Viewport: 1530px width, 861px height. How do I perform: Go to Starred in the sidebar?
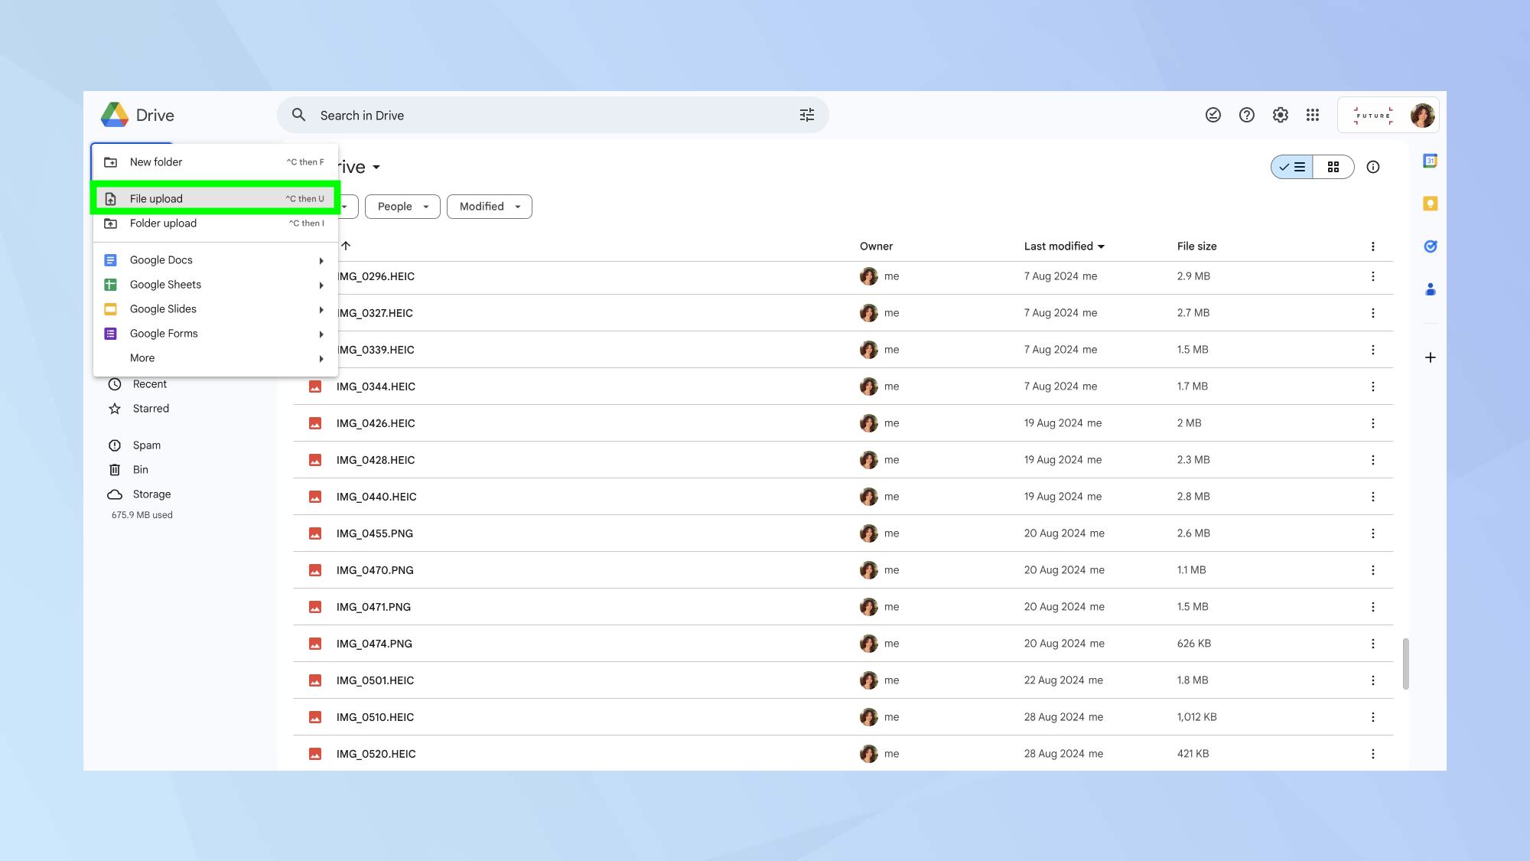151,409
